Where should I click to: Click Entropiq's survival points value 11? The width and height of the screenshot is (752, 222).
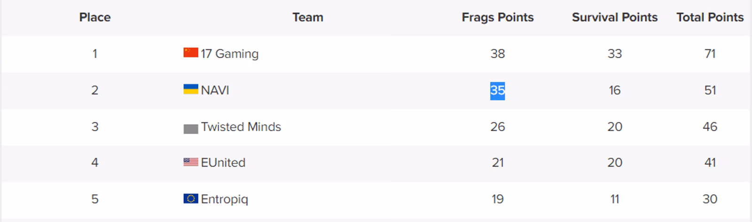615,199
